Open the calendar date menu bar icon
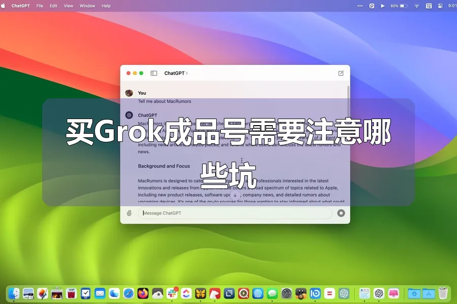This screenshot has width=457, height=304. (429, 6)
